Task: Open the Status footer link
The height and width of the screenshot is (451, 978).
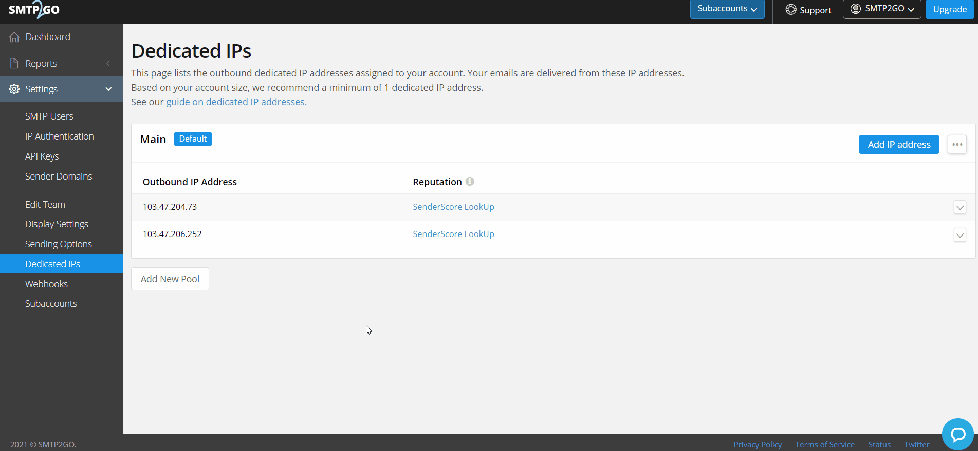Action: [x=879, y=445]
